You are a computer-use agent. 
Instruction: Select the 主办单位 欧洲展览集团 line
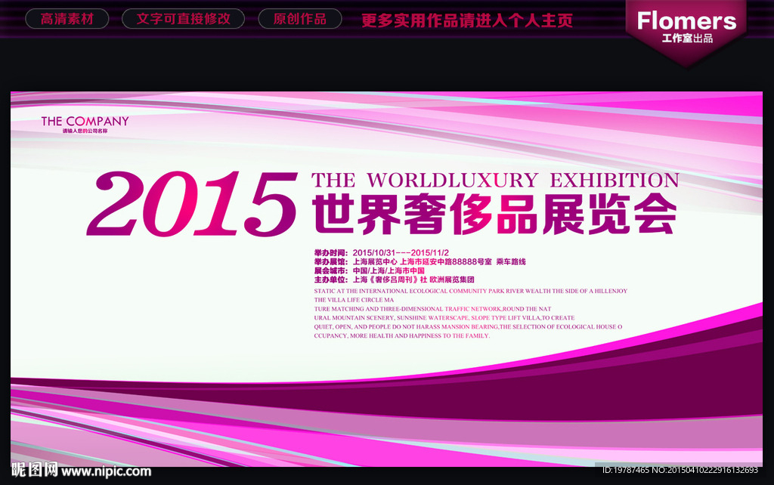[395, 280]
